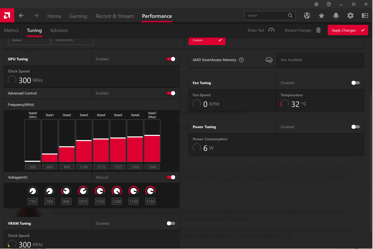
Task: Click Apply Changes button
Action: click(x=348, y=30)
